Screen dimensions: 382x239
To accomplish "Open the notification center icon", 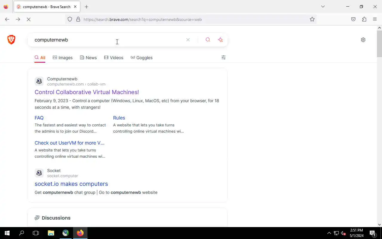I will (372, 233).
